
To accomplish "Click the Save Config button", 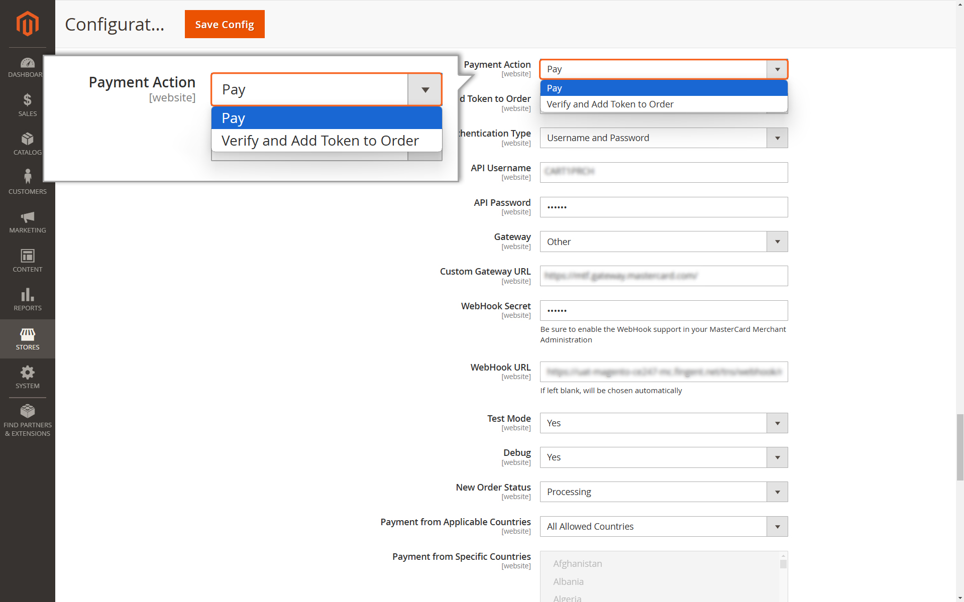I will (x=225, y=24).
